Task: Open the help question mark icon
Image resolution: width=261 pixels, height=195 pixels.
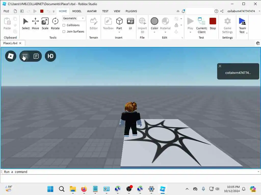Action: [x=216, y=11]
